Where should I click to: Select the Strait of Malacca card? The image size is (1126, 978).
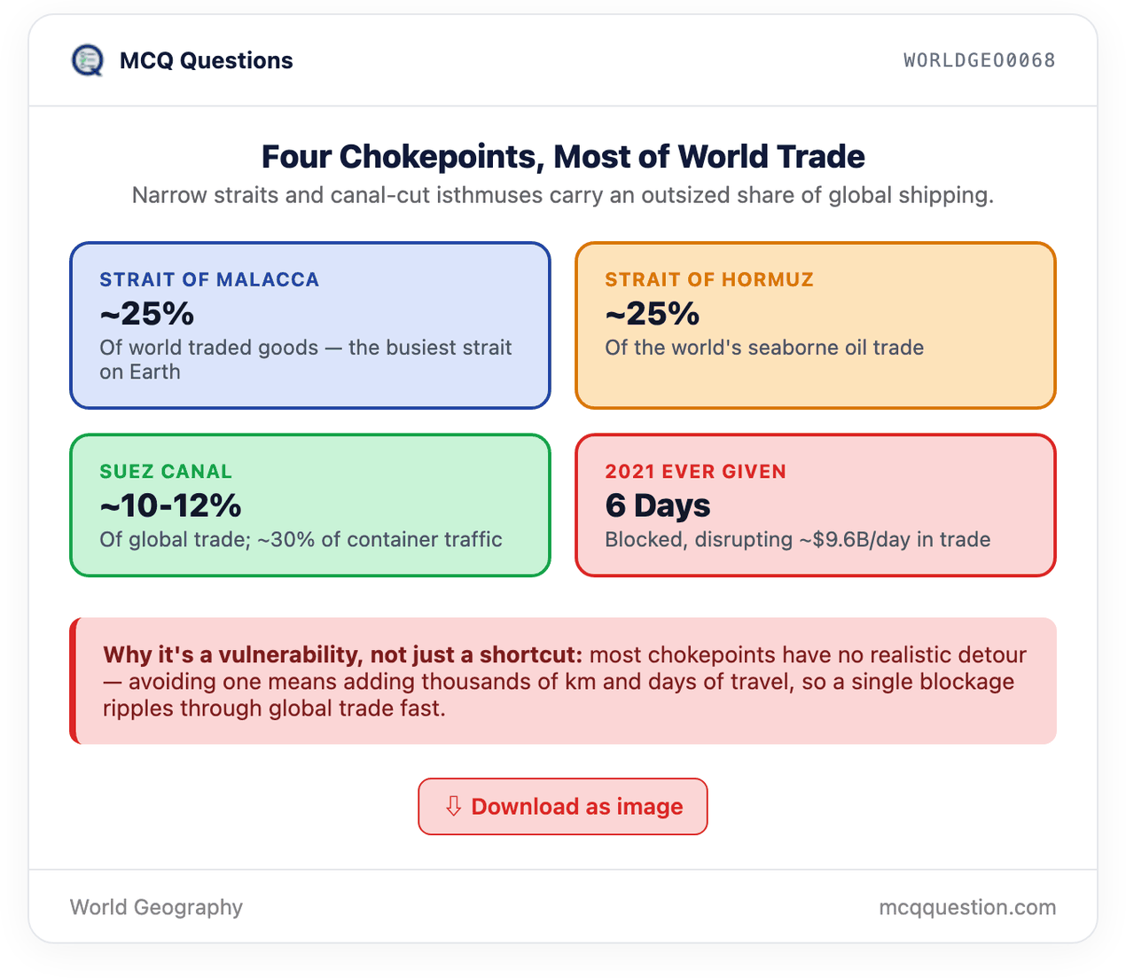310,325
